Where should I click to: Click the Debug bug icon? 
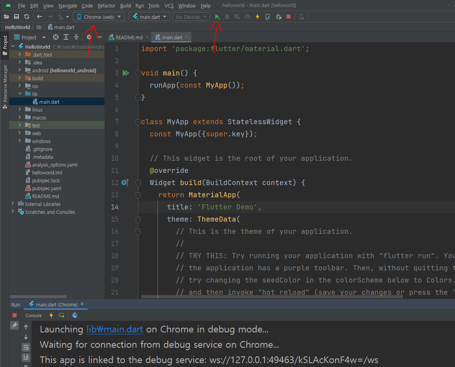coord(227,17)
